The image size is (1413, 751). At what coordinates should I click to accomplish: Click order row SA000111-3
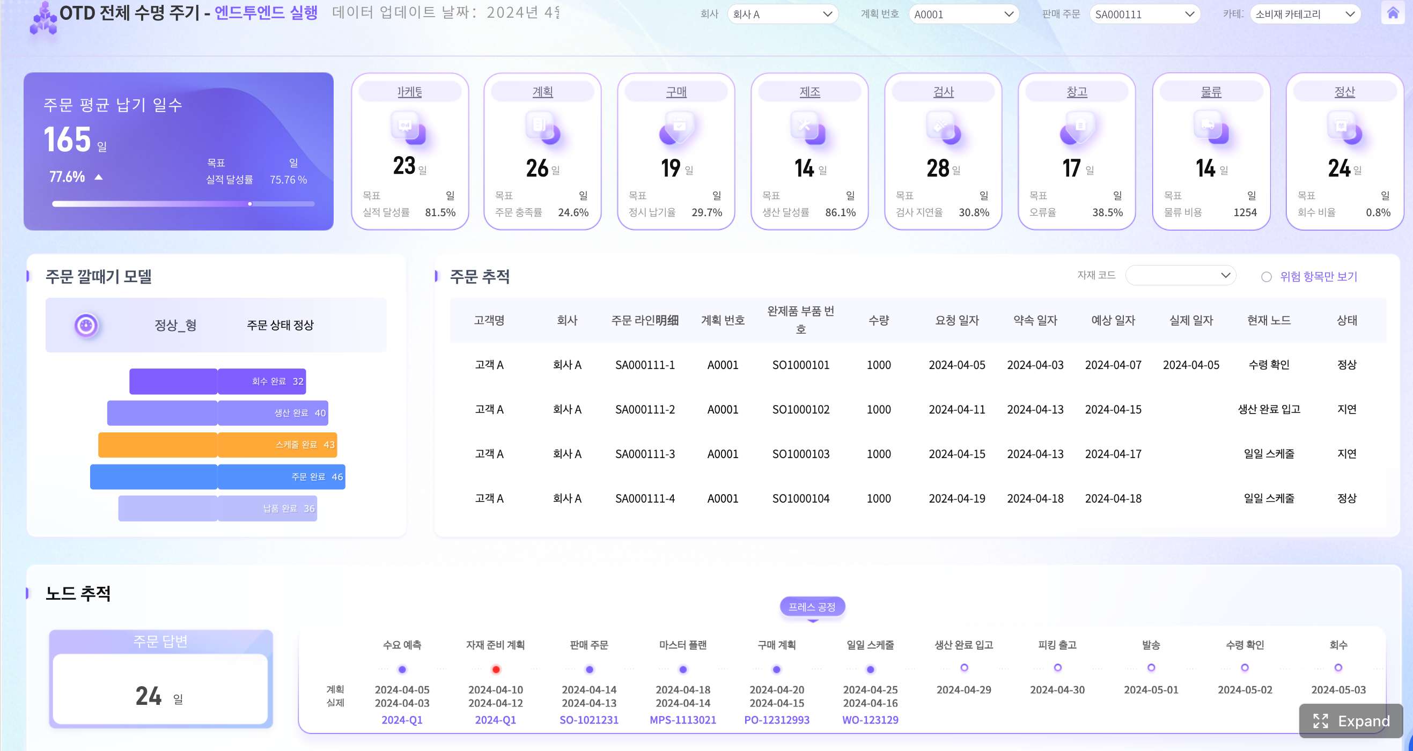(x=918, y=454)
